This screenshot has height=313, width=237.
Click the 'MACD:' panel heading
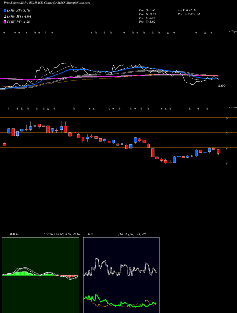(14, 234)
